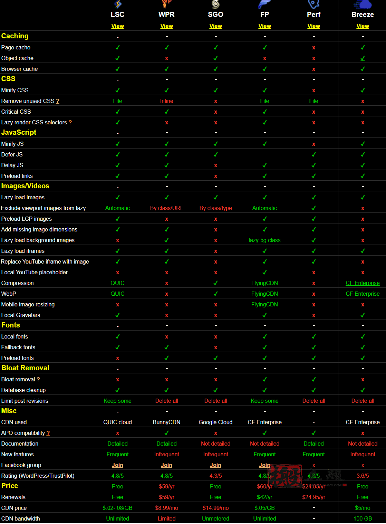Select the 'BunnyCDN' cell
The width and height of the screenshot is (386, 524).
[167, 422]
